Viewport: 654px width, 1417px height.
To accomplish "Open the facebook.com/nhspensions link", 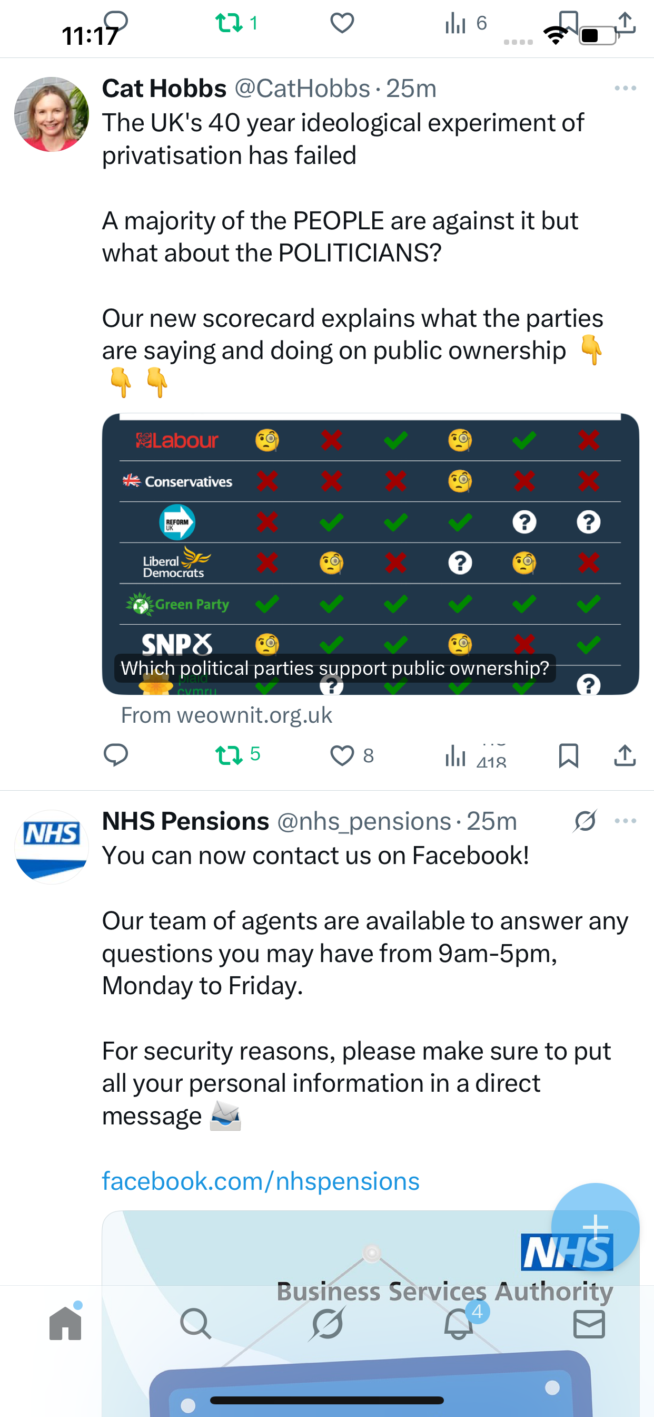I will pyautogui.click(x=261, y=1181).
